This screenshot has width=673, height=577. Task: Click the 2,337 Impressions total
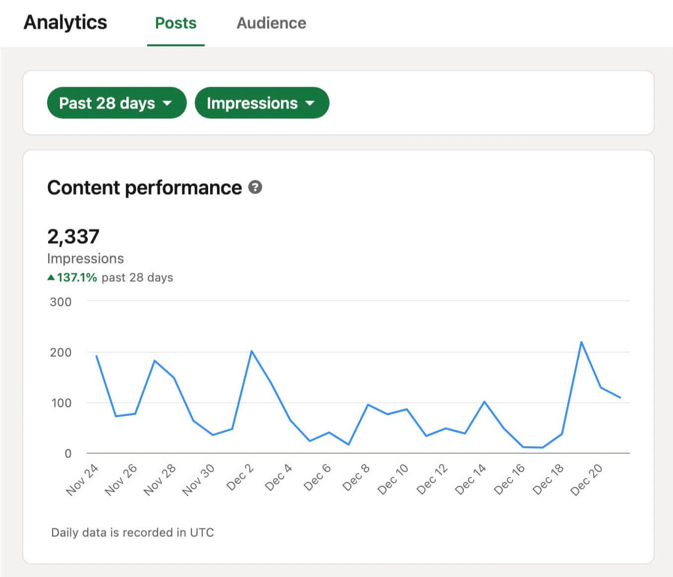[x=73, y=236]
